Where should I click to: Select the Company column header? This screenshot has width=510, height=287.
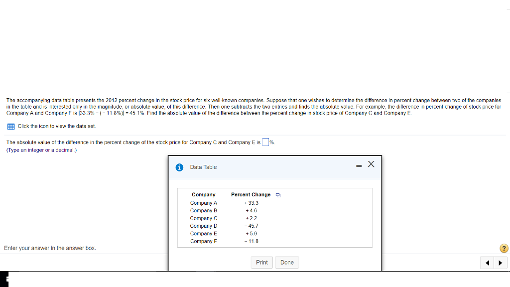click(203, 195)
